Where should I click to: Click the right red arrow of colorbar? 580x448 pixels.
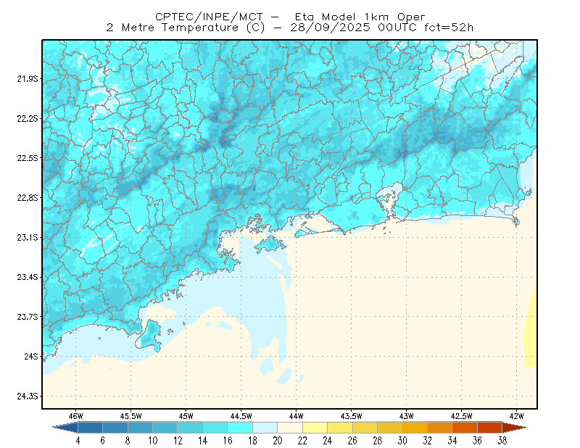coord(515,428)
